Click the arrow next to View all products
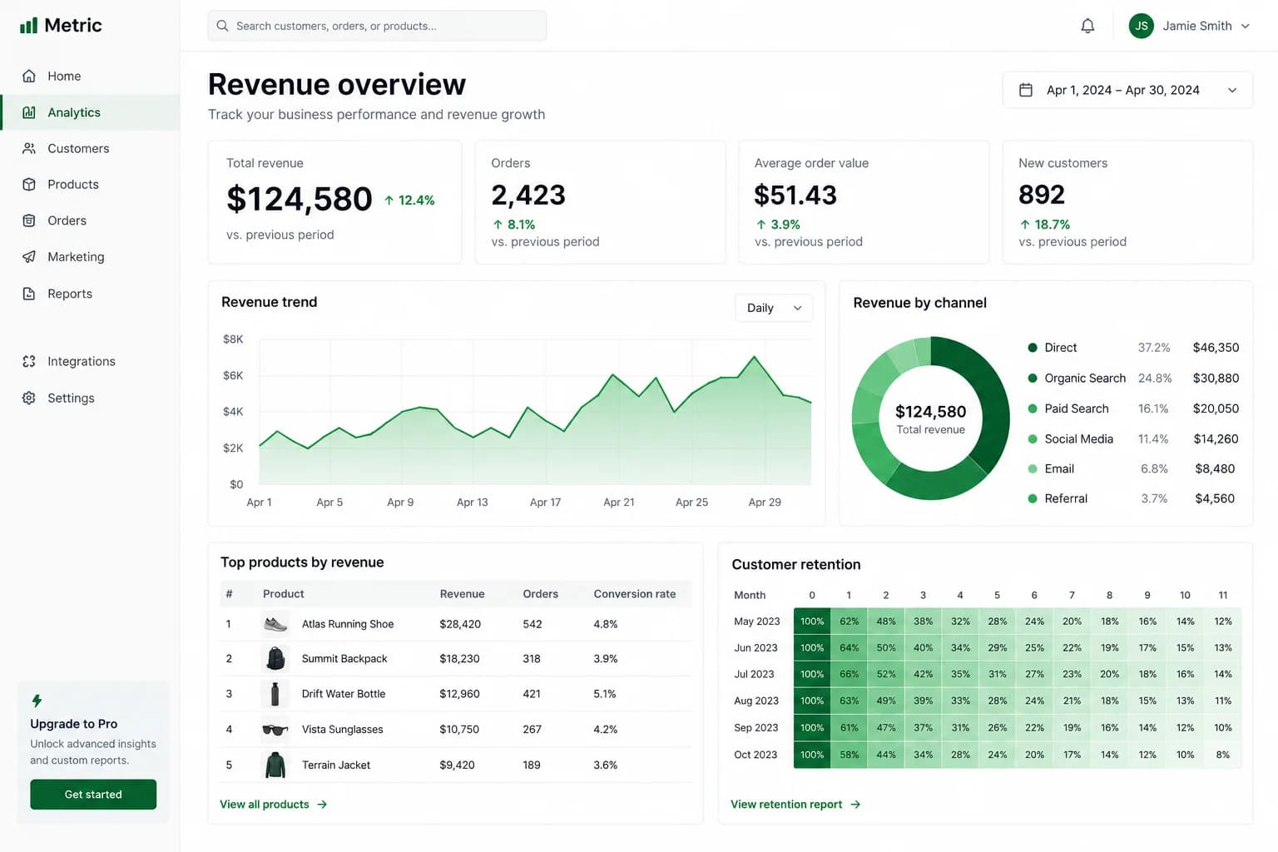 [x=322, y=805]
